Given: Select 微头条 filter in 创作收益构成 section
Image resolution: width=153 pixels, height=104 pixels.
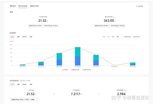Looking at the screenshot, I should 24,84.
